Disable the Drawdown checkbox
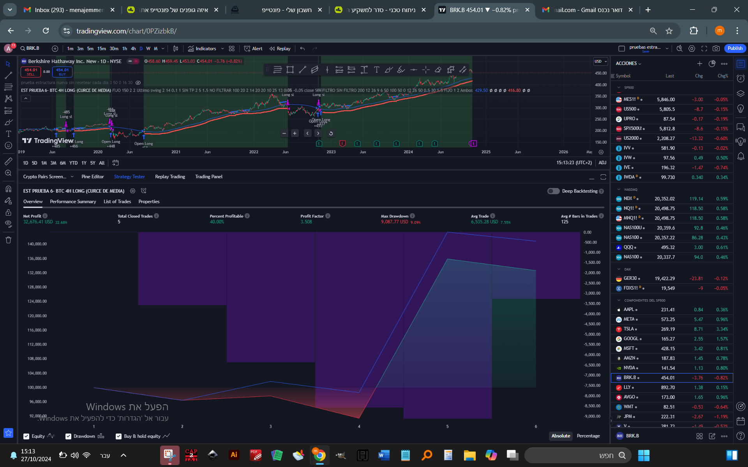The height and width of the screenshot is (467, 748). pyautogui.click(x=68, y=436)
